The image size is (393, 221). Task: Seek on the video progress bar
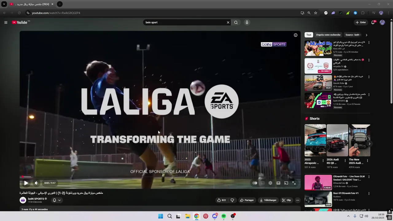point(160,177)
